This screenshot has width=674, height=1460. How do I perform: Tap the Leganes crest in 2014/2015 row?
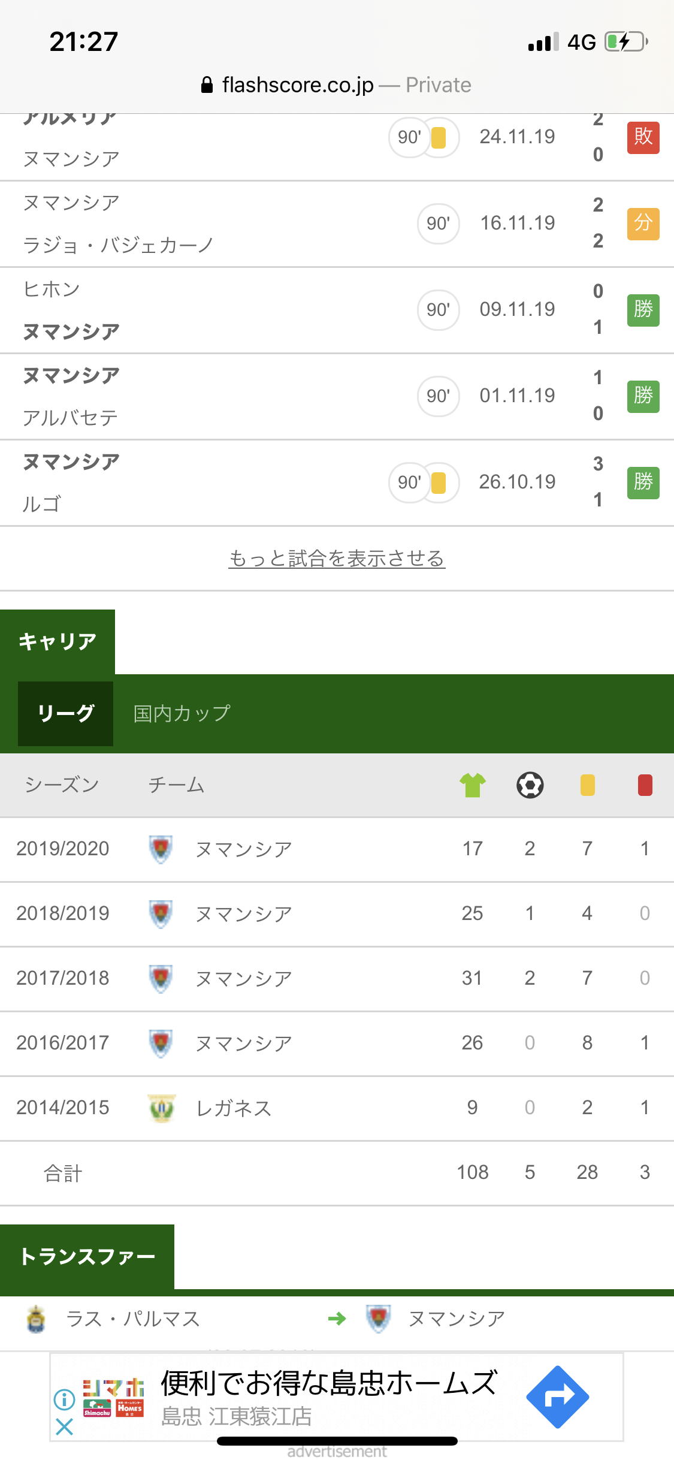pos(161,1108)
